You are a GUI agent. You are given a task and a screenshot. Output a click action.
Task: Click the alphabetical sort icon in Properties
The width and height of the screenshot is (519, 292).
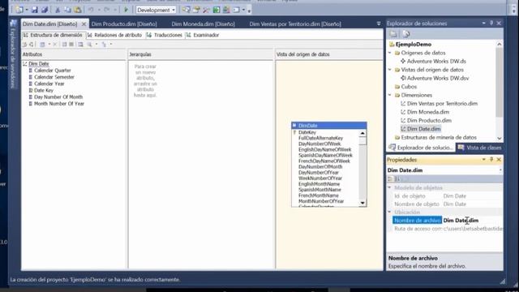398,179
